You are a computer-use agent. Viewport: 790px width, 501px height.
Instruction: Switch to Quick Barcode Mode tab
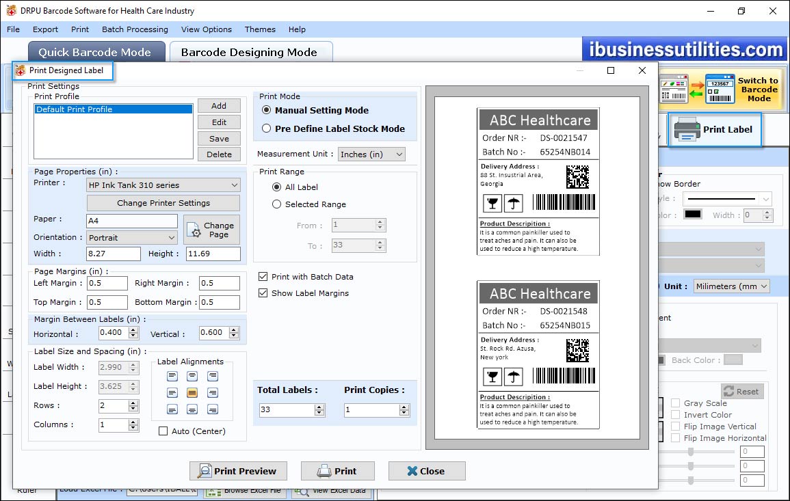[x=96, y=52]
